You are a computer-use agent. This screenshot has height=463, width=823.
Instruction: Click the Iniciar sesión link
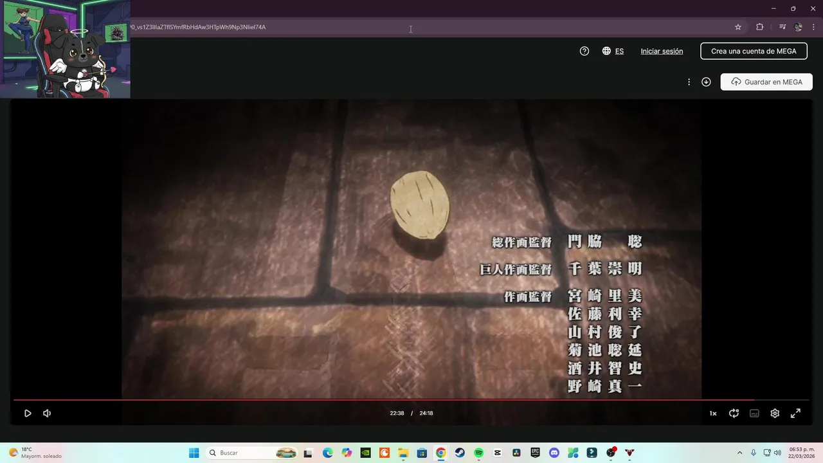click(x=662, y=51)
